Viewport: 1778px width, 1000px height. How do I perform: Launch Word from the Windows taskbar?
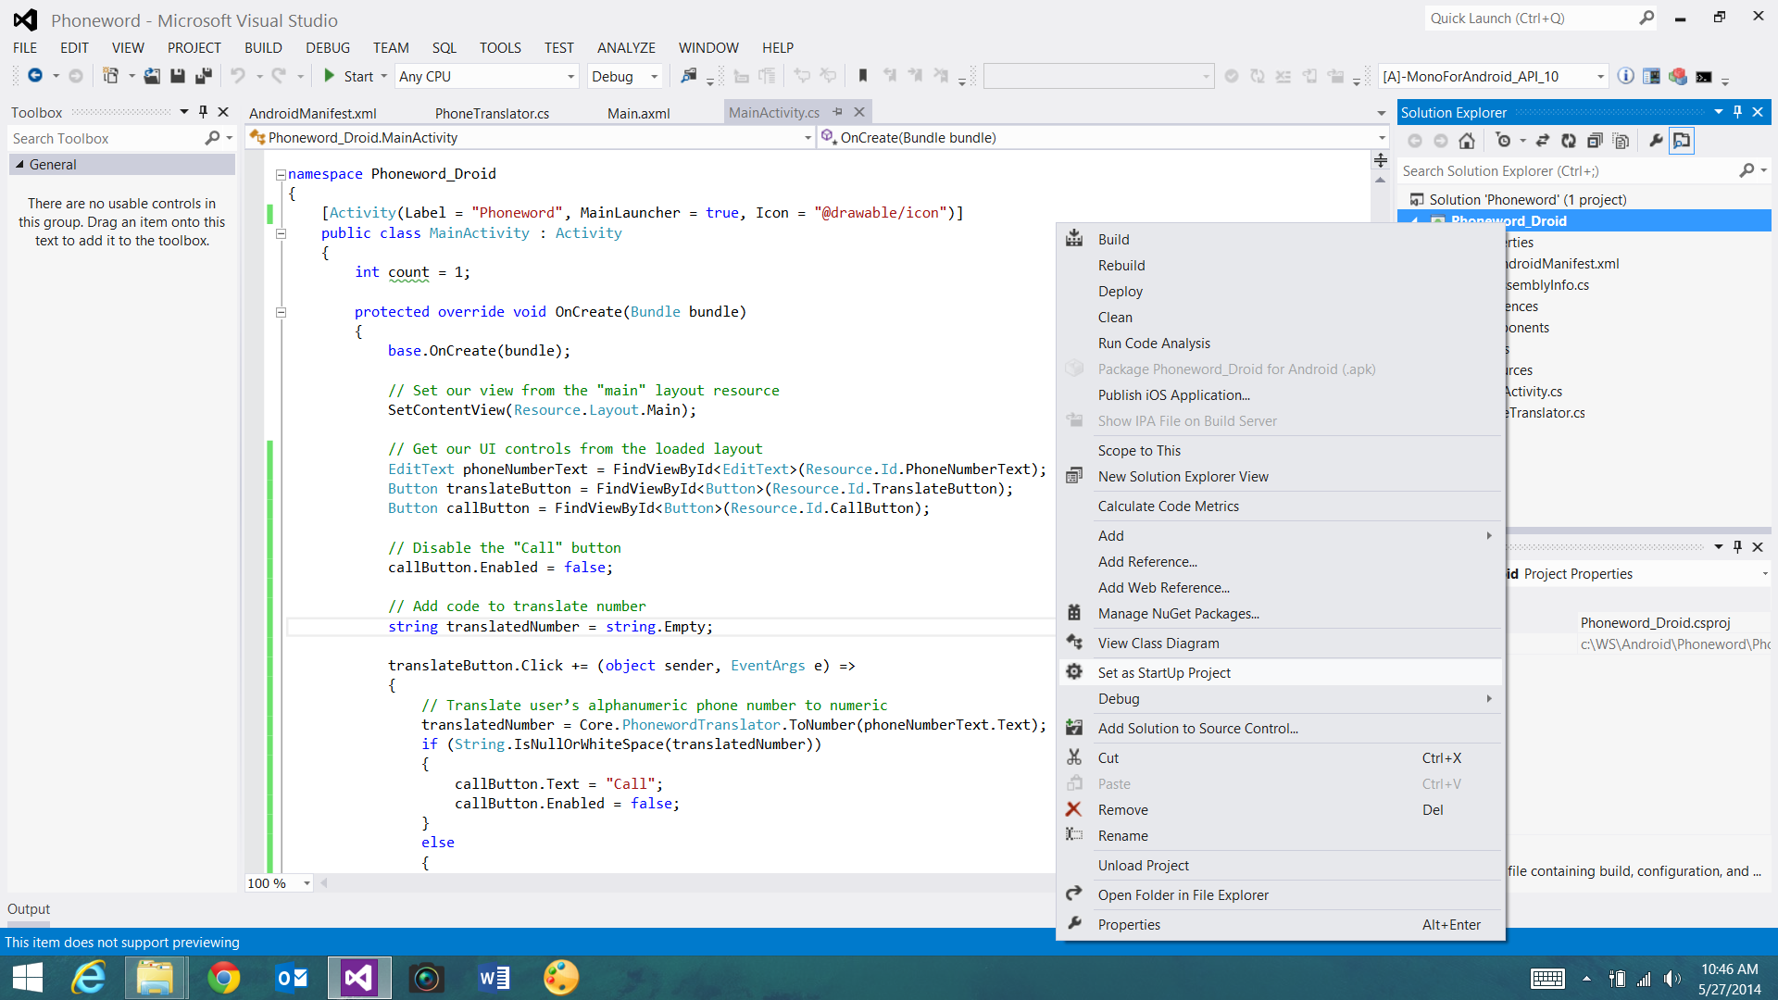pyautogui.click(x=494, y=978)
